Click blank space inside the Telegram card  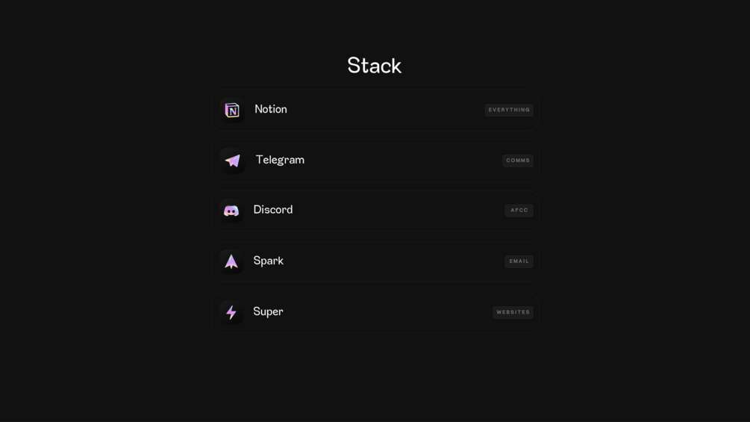pos(403,161)
